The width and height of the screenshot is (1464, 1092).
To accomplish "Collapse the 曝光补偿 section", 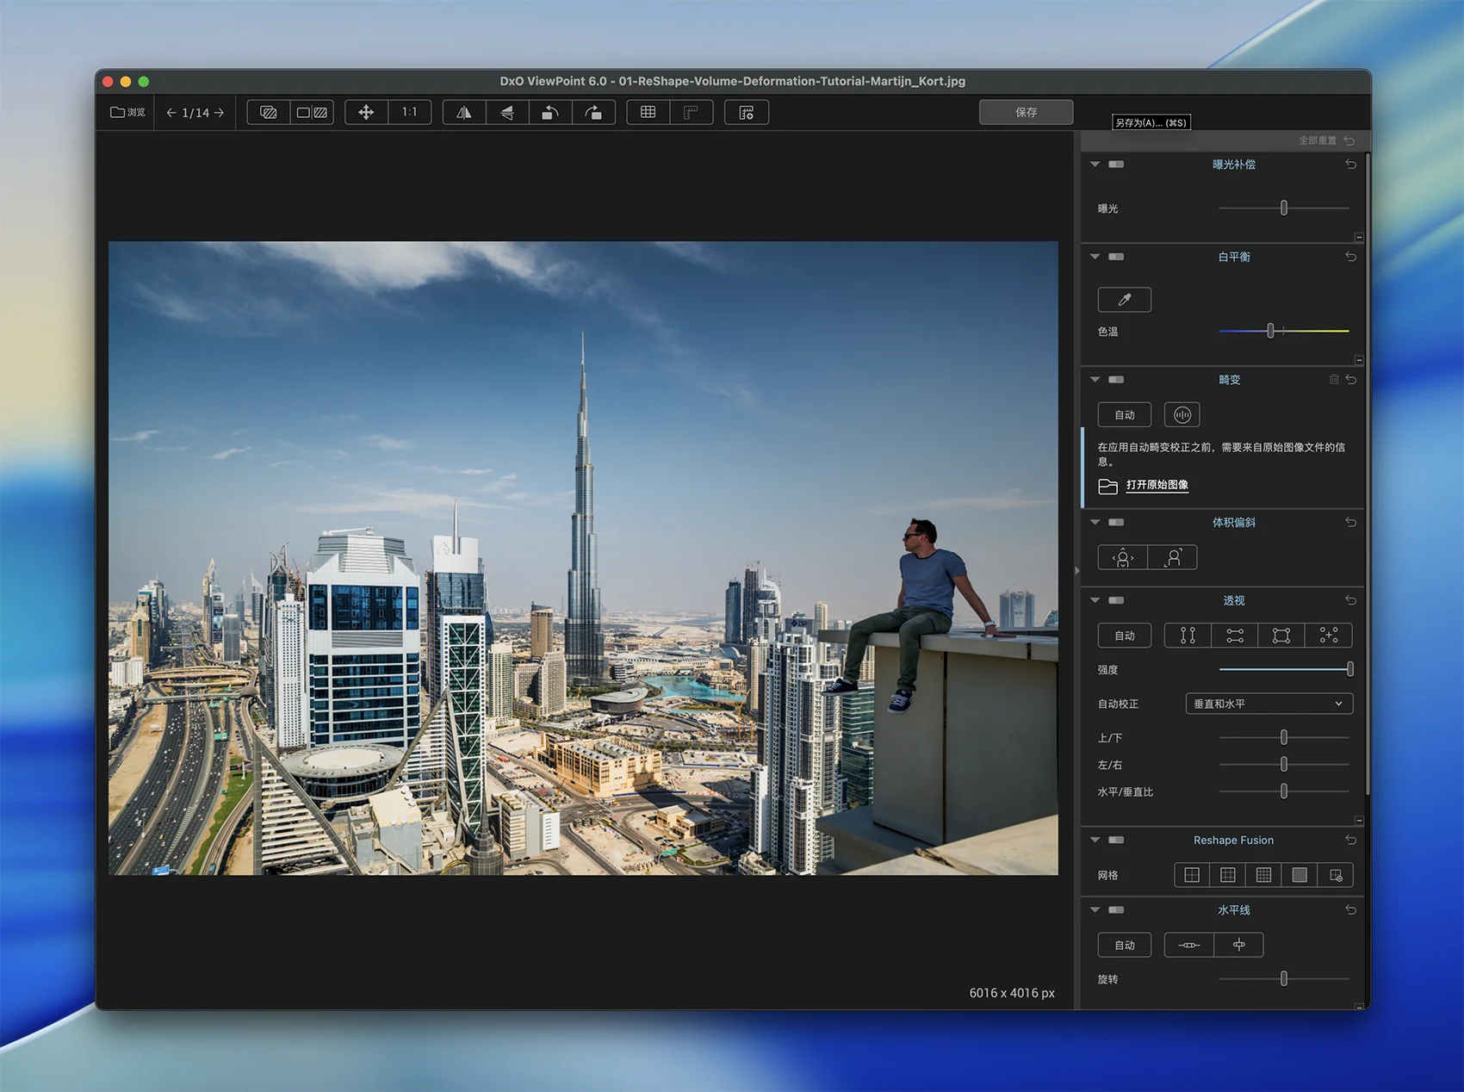I will tap(1095, 164).
